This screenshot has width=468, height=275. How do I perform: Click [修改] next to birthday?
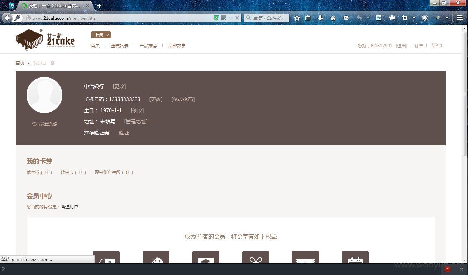(137, 110)
